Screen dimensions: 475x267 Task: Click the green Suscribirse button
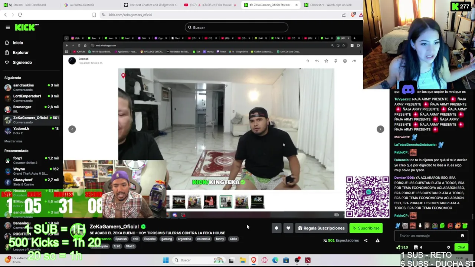point(366,228)
